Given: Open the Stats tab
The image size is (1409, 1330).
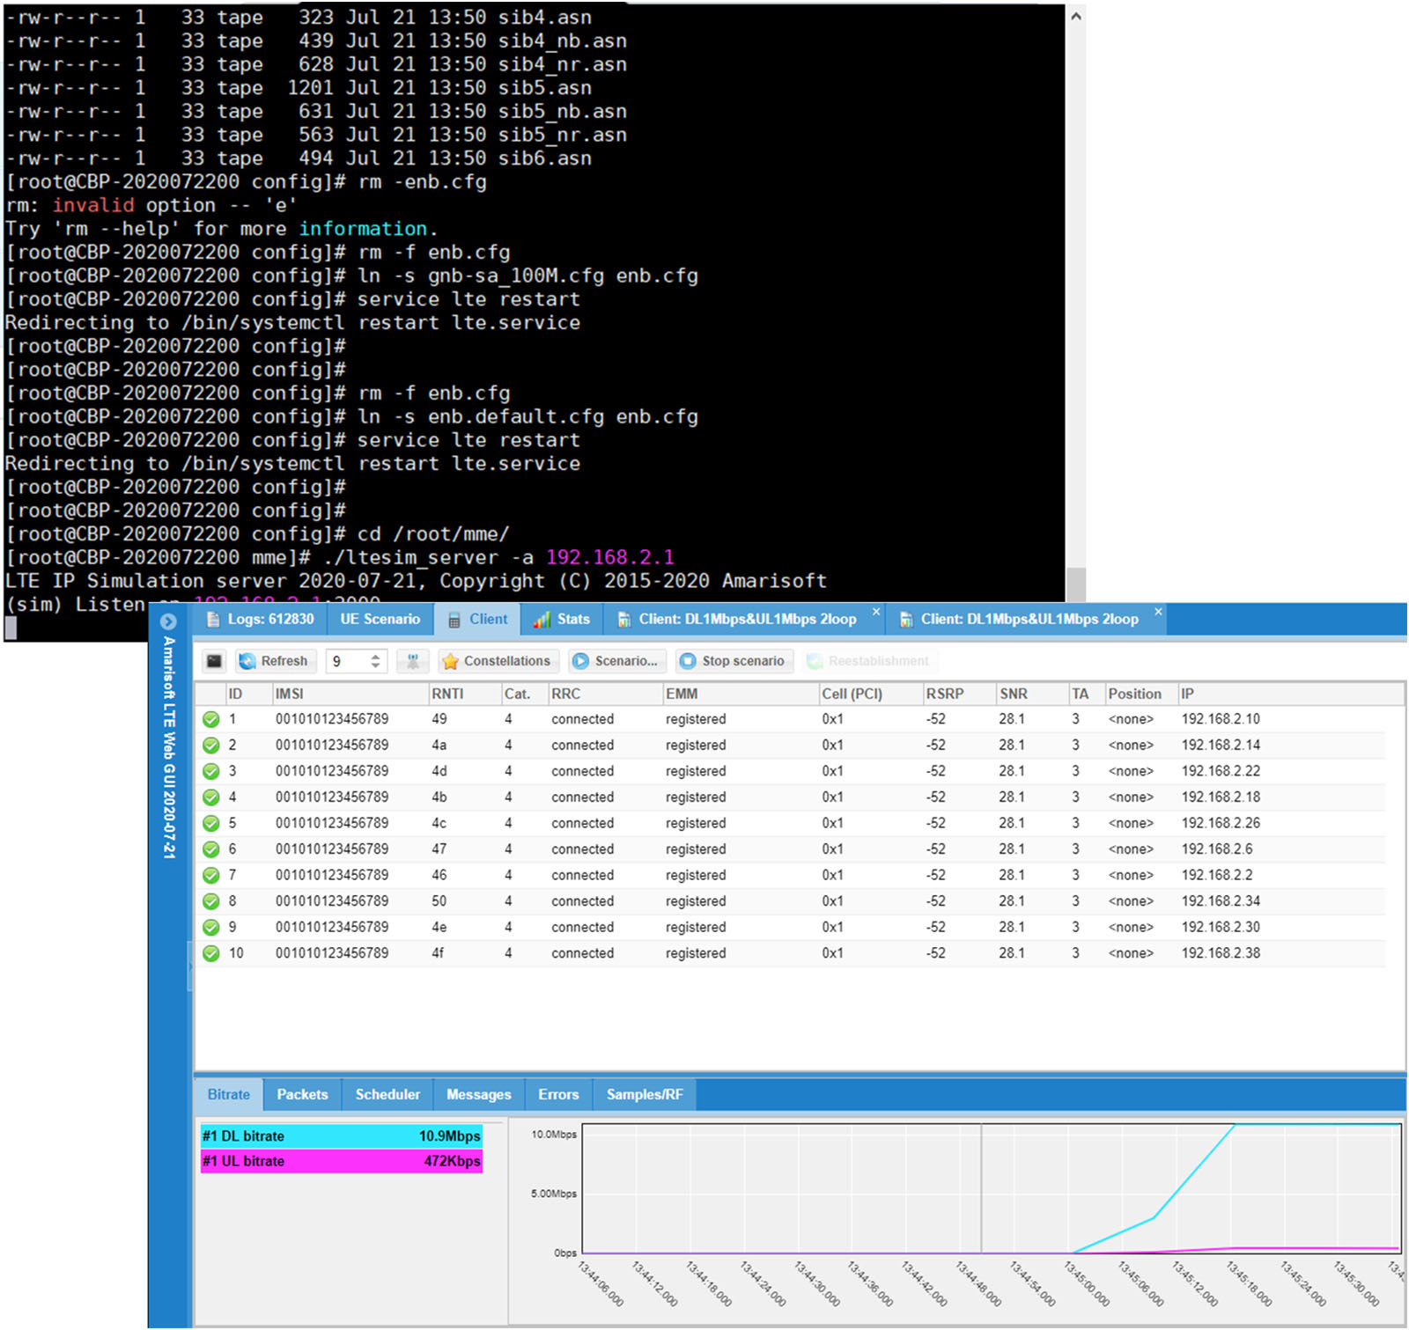Looking at the screenshot, I should (562, 619).
